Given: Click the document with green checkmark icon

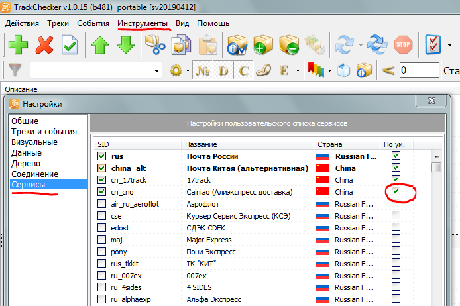Looking at the screenshot, I should coord(70,45).
